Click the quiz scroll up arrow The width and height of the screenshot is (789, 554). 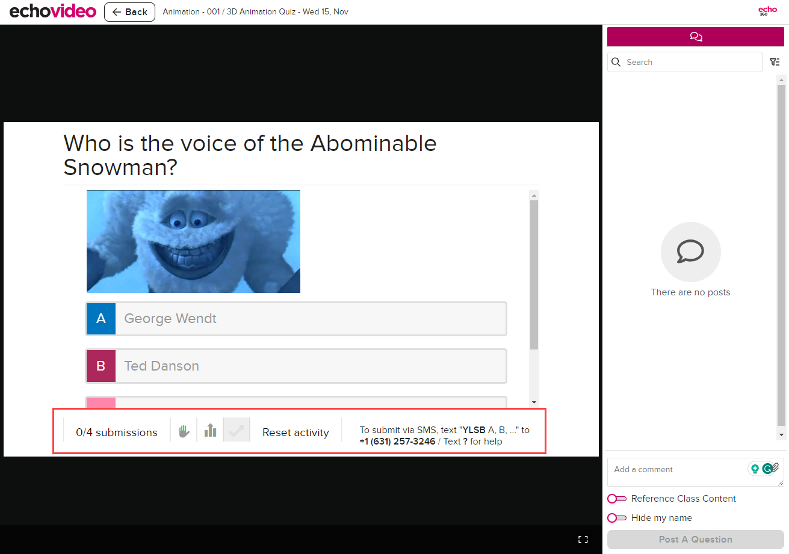pyautogui.click(x=534, y=195)
